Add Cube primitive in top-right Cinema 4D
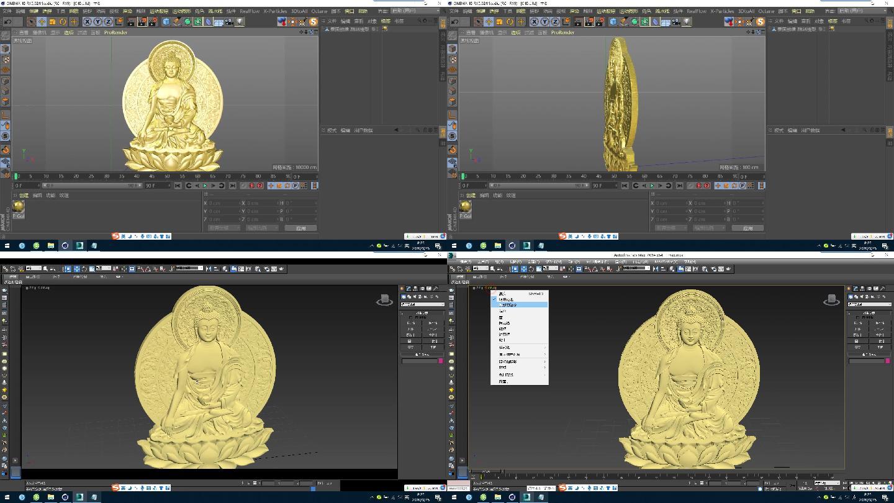The height and width of the screenshot is (503, 894). [613, 22]
